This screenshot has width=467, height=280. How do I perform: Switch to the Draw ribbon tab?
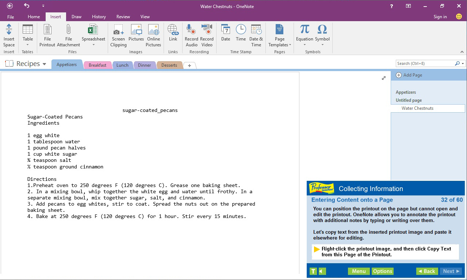click(76, 16)
